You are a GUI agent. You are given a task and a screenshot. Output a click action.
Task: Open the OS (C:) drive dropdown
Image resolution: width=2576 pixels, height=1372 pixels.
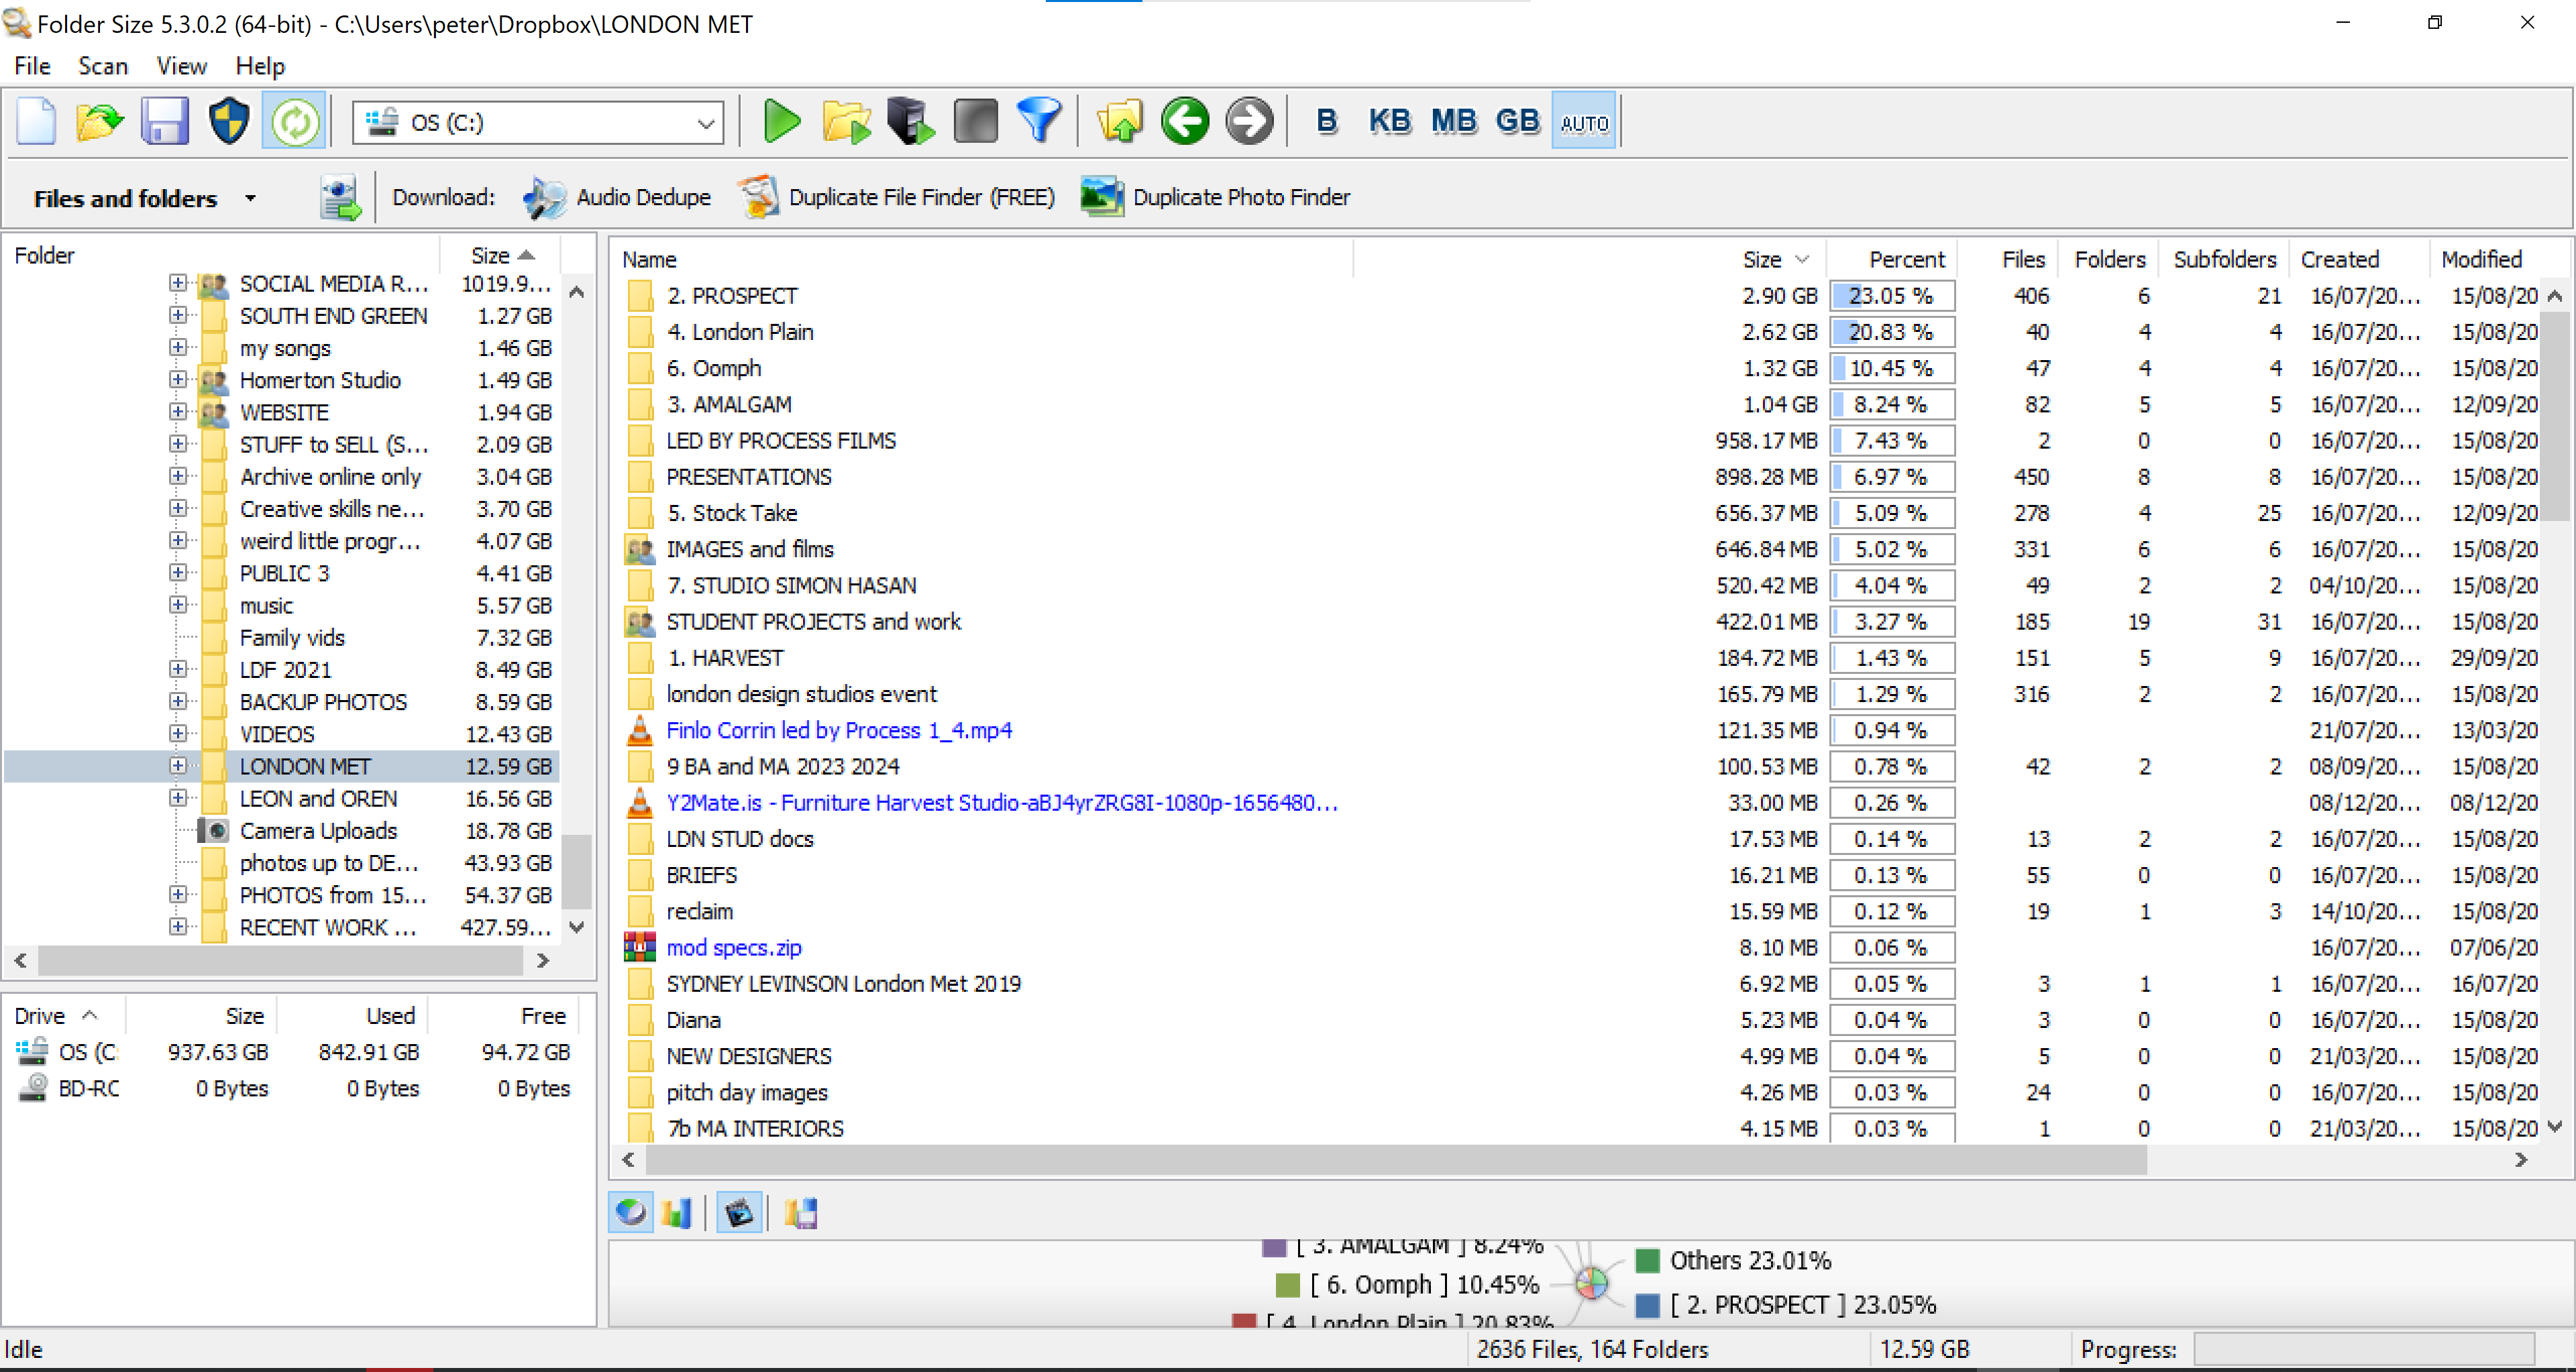point(706,123)
